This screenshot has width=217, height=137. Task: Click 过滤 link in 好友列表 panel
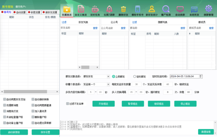tap(64, 22)
